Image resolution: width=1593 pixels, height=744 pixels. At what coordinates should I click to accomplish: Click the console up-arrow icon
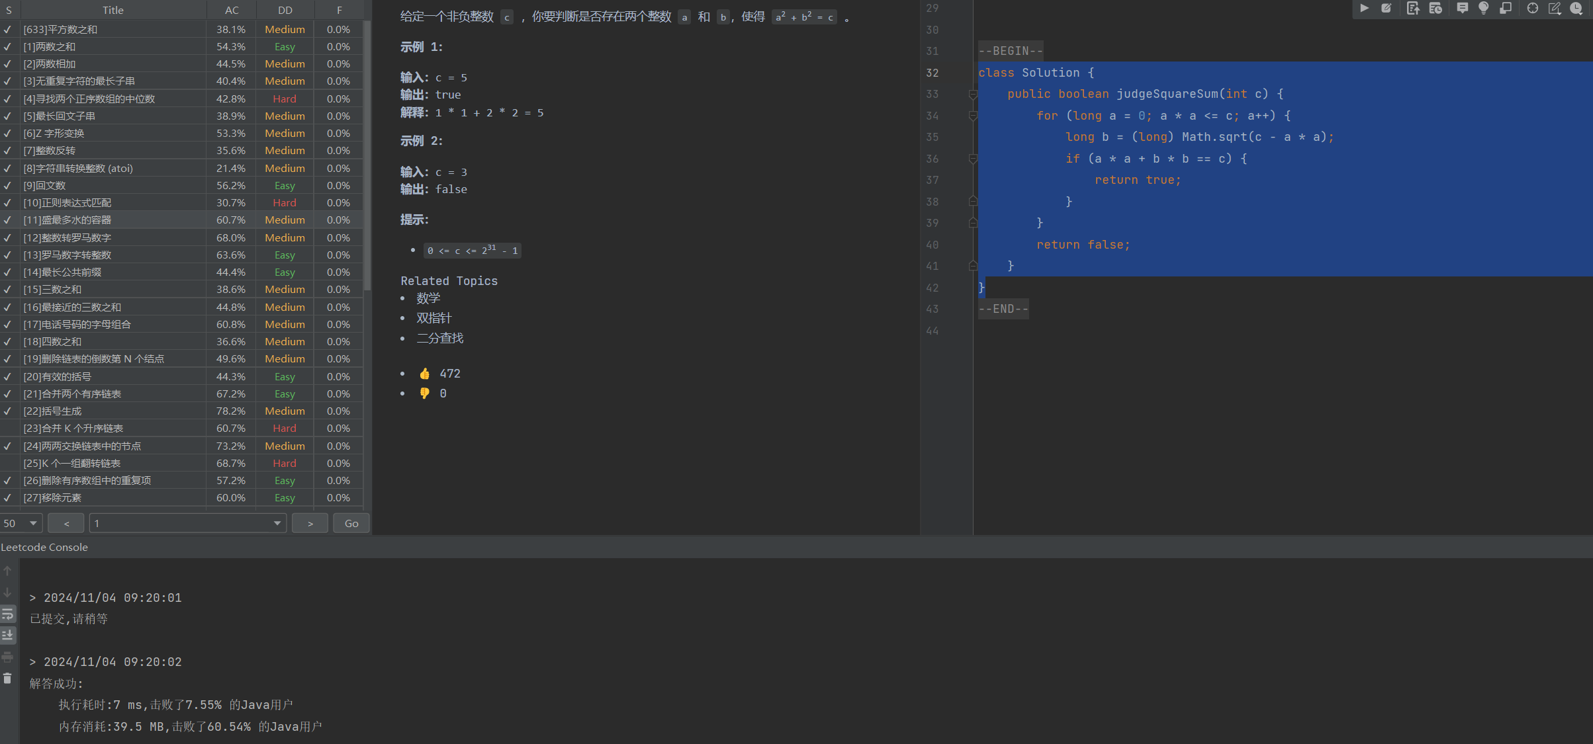tap(7, 571)
